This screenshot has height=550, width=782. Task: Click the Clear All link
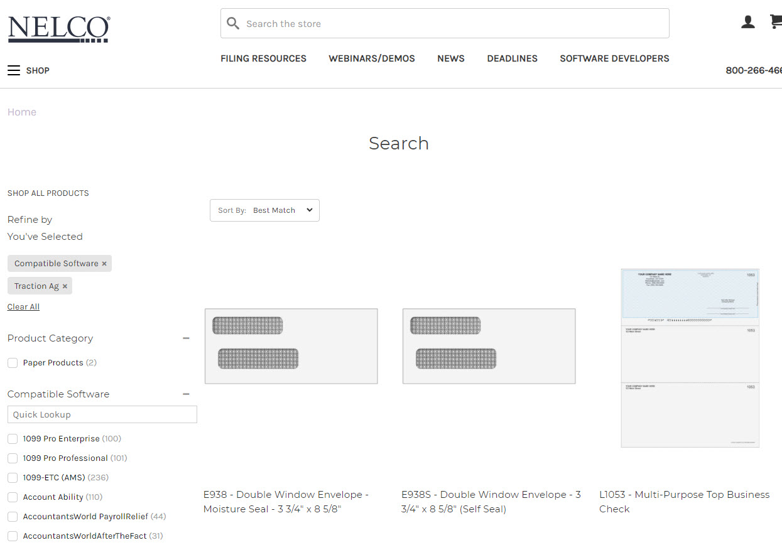pyautogui.click(x=23, y=307)
